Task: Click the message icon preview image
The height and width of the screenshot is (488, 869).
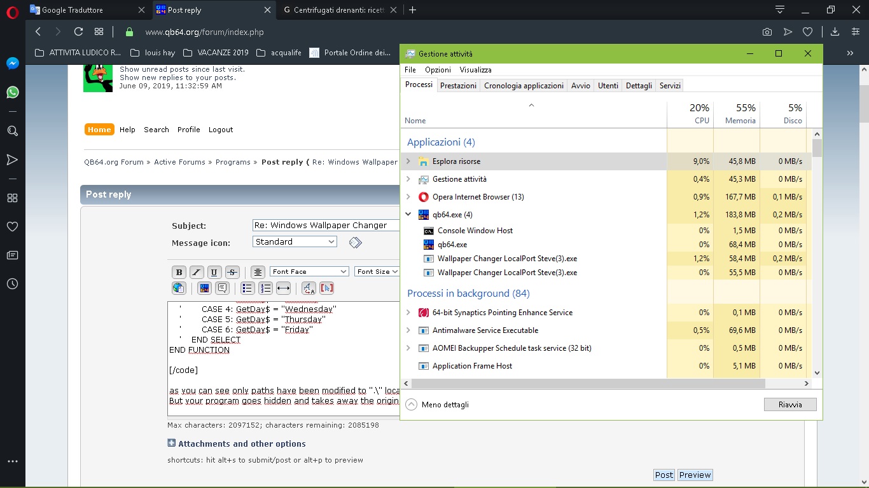Action: [x=356, y=242]
